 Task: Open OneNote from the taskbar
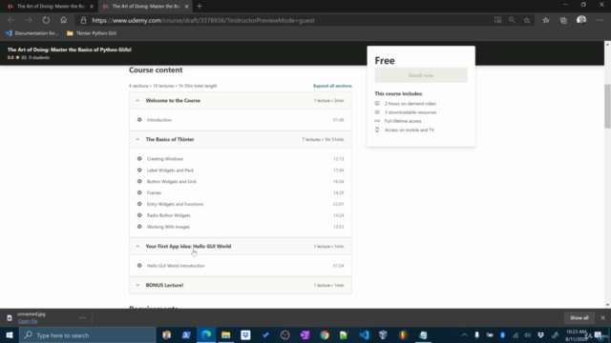pos(305,335)
